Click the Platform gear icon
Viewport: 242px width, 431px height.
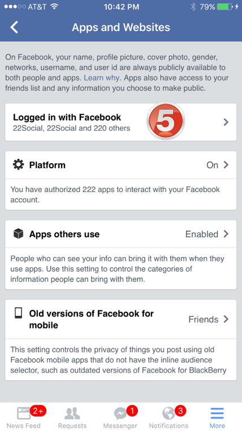(19, 165)
